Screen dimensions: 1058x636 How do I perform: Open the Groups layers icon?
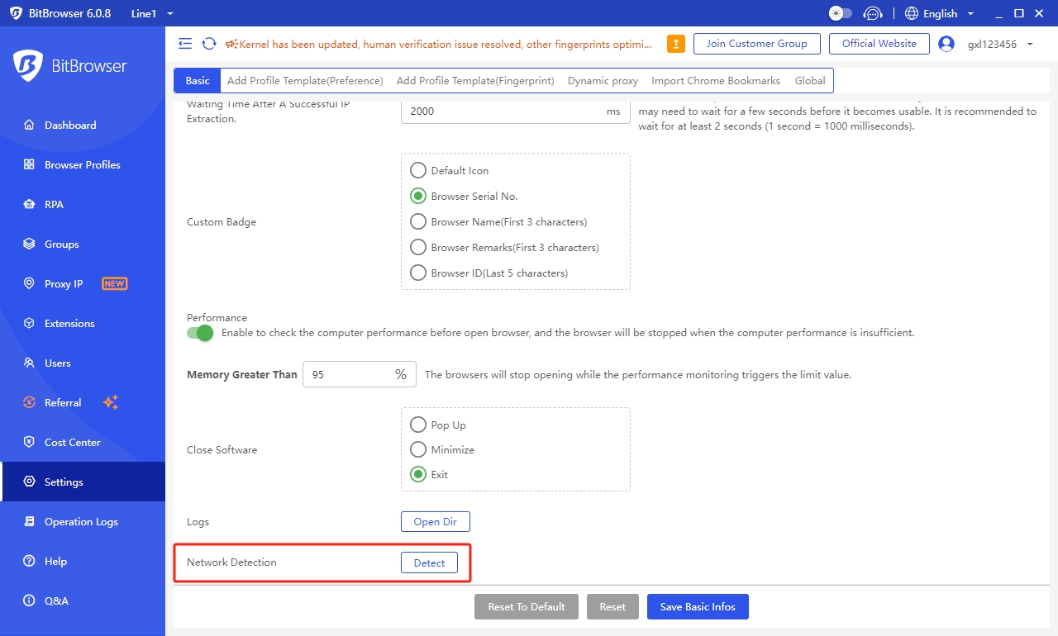[x=29, y=244]
